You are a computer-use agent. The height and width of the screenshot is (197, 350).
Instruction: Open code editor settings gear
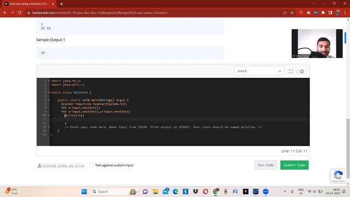coord(302,72)
